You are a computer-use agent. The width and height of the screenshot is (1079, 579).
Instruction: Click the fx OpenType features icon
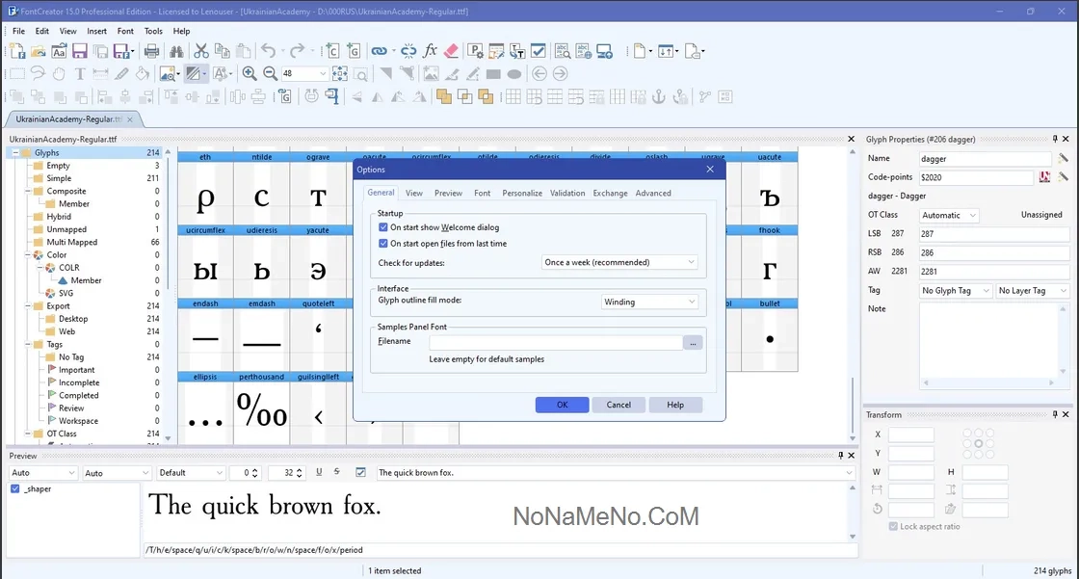click(430, 51)
